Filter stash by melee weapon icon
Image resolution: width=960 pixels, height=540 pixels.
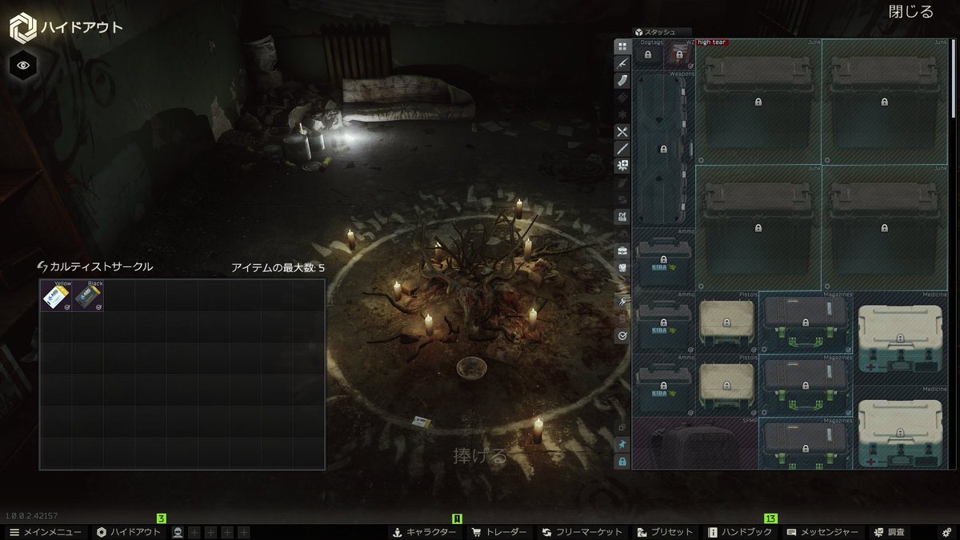pyautogui.click(x=622, y=149)
